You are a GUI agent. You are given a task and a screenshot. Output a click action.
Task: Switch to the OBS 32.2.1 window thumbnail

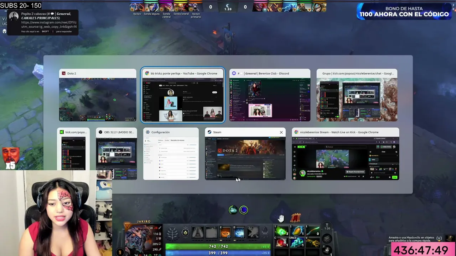click(116, 154)
